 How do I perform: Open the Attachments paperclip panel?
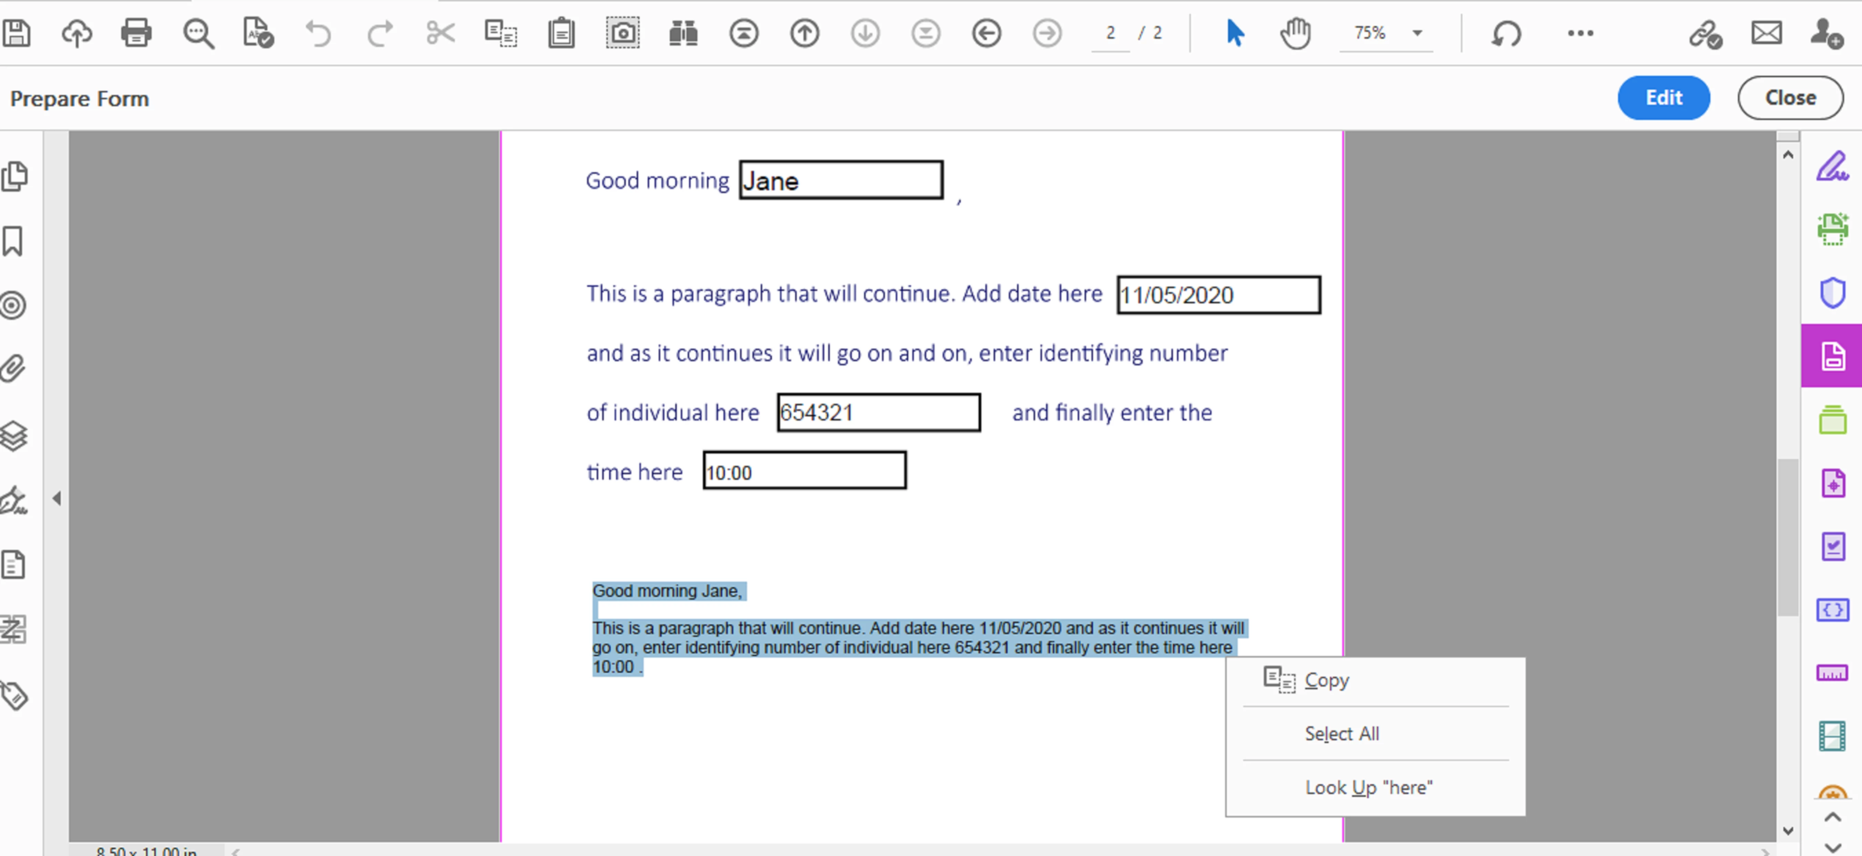(14, 369)
